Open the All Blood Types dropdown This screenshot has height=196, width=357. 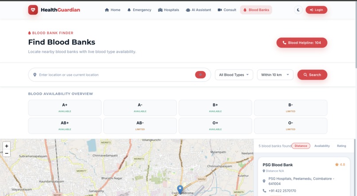coord(234,75)
